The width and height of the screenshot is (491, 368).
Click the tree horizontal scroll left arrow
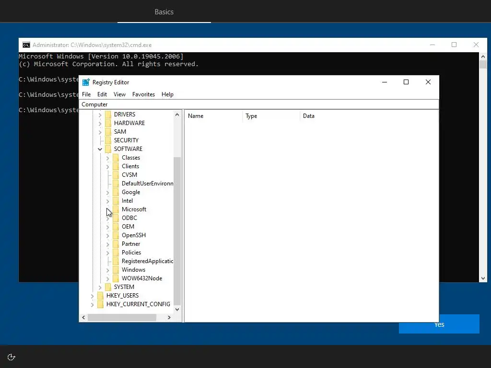click(x=83, y=317)
